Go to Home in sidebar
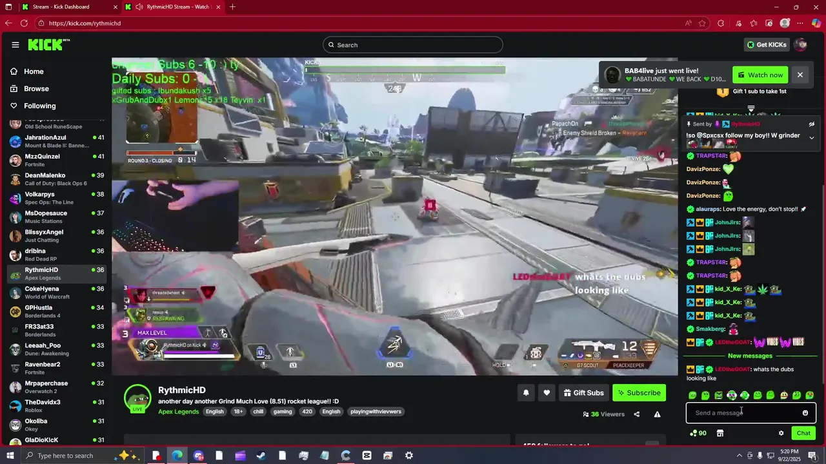826x464 pixels. [x=34, y=72]
